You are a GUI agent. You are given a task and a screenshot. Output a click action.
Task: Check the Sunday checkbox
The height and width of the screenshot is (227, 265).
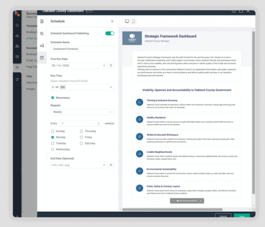[x=53, y=131]
